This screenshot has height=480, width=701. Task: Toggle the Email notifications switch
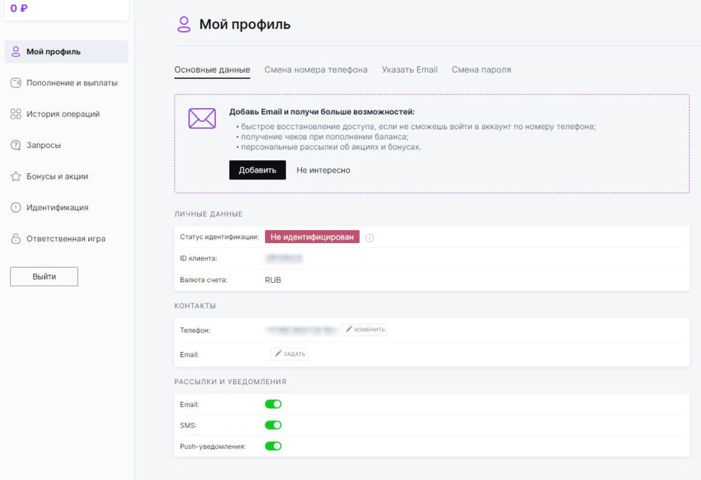[x=273, y=404]
